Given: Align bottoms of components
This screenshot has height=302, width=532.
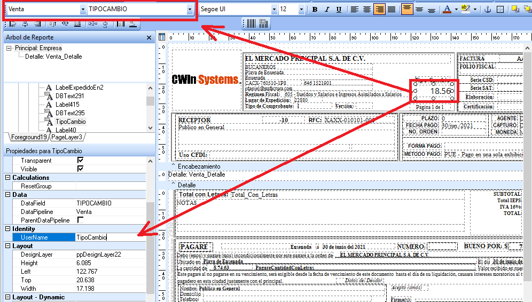Looking at the screenshot, I should coord(77,23).
